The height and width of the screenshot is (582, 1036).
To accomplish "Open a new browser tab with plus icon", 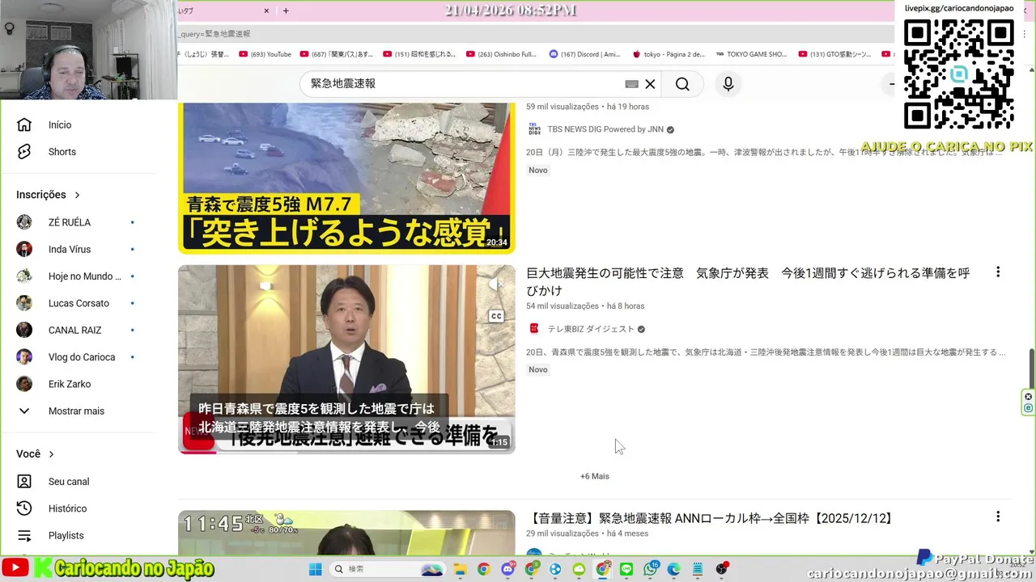I will click(x=286, y=11).
